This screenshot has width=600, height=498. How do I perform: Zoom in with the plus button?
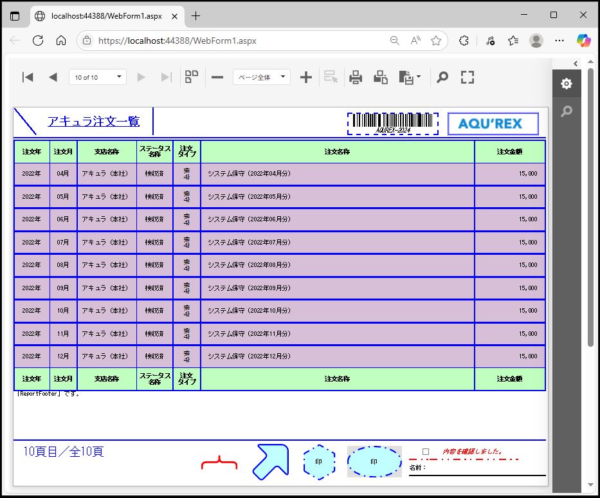[306, 77]
